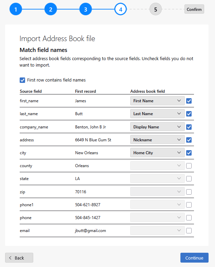Open the Home City dropdown
This screenshot has width=215, height=267.
pos(157,153)
